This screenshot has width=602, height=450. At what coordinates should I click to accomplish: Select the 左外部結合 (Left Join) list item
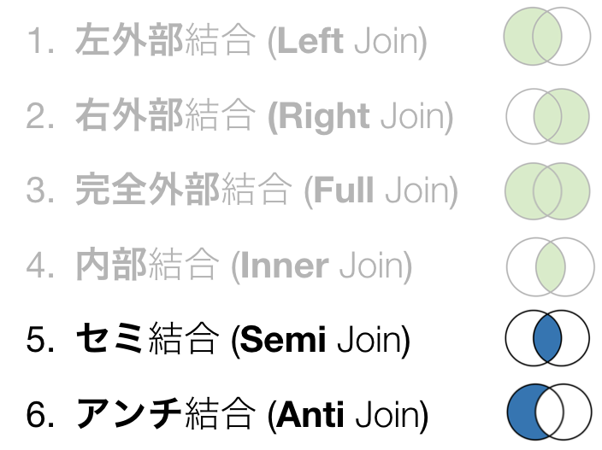(227, 40)
